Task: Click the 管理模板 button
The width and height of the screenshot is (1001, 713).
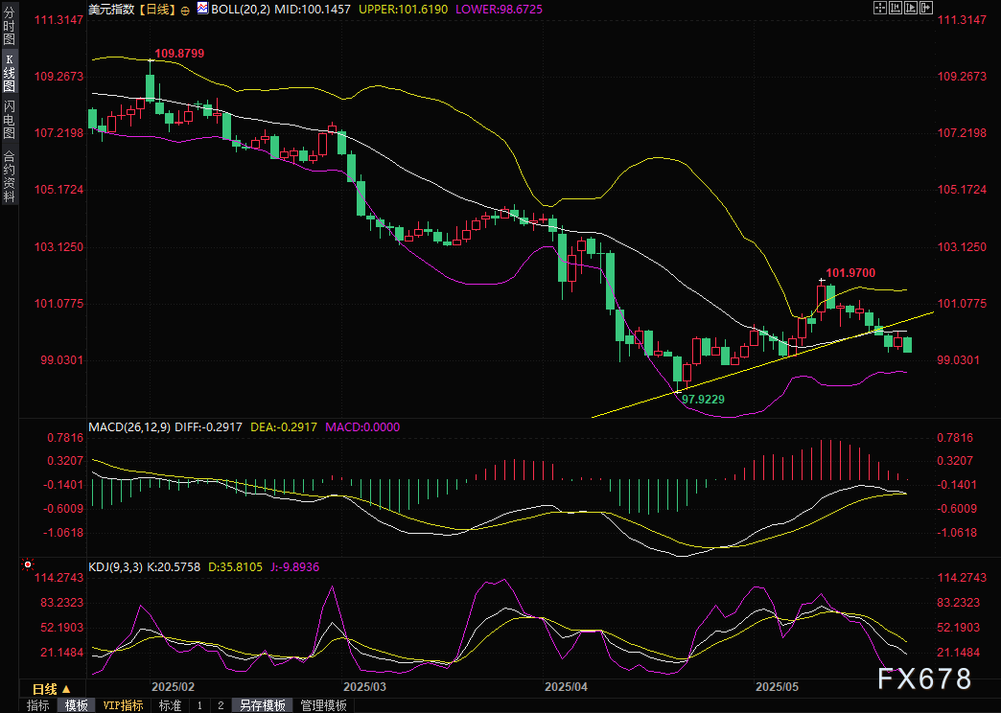Action: pyautogui.click(x=324, y=705)
